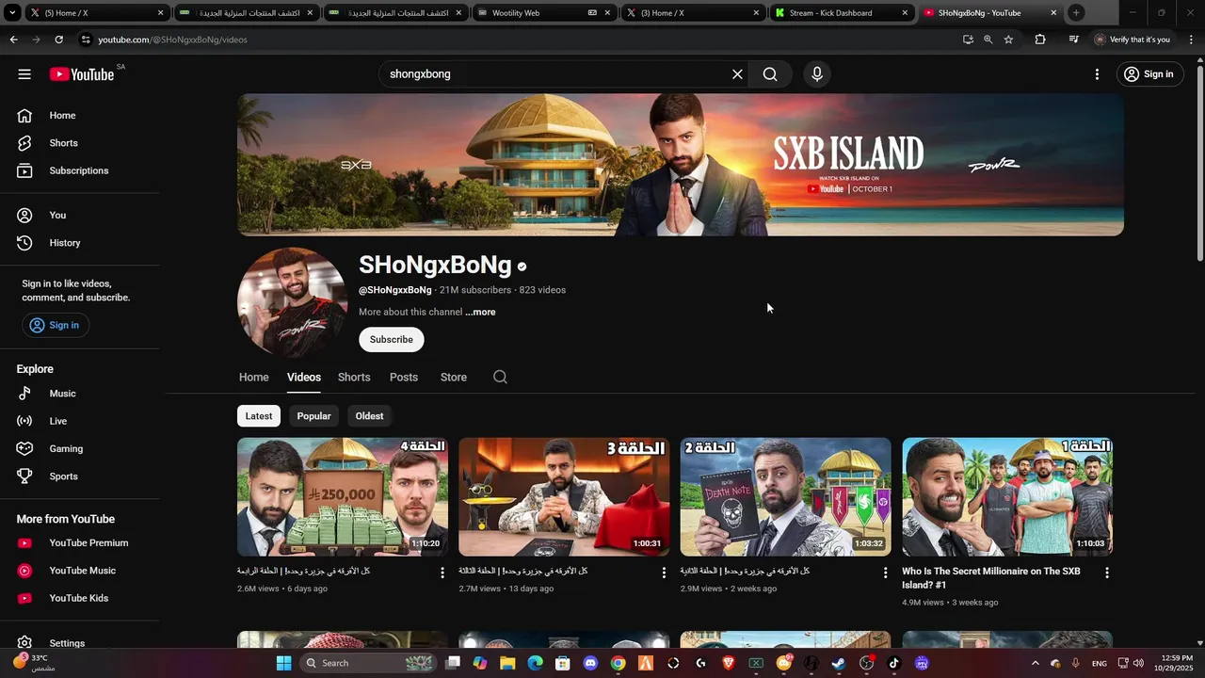Open browser extensions puzzle icon
Screen dimensions: 1205x678
click(x=1040, y=40)
